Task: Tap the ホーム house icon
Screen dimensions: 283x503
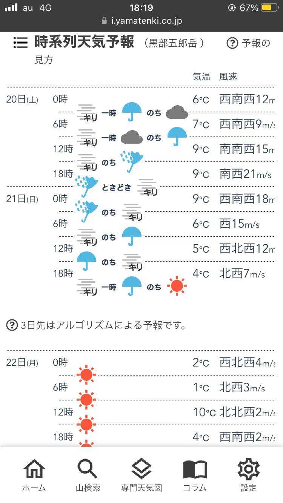Action: pos(34,475)
